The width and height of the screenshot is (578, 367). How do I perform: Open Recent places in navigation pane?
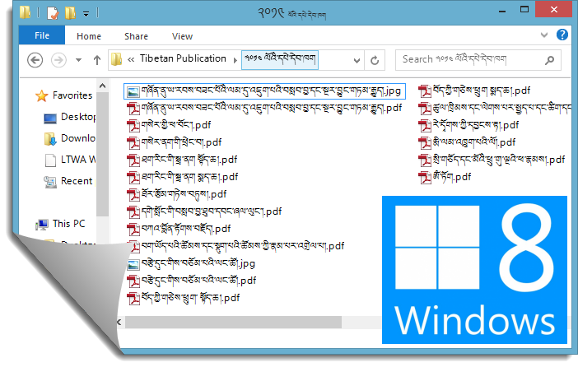pos(77,181)
